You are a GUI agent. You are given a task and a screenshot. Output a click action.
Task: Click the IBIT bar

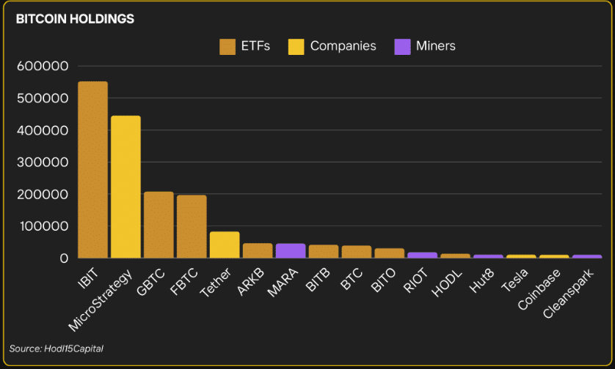[92, 170]
